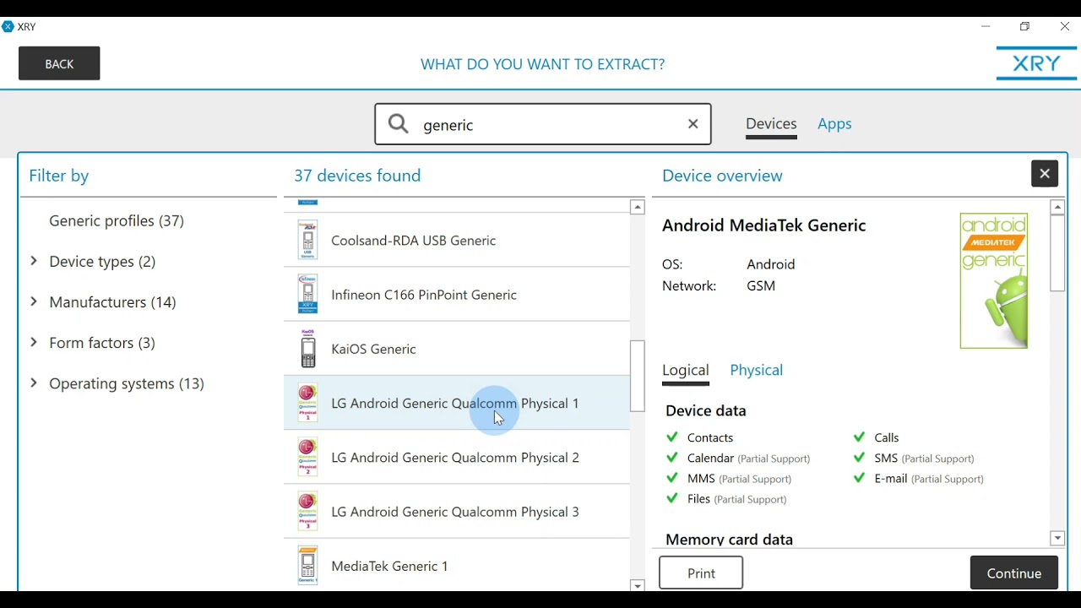Screen dimensions: 1081x608
Task: Click LG Qualcomm Physical 3 device icon
Action: point(308,511)
